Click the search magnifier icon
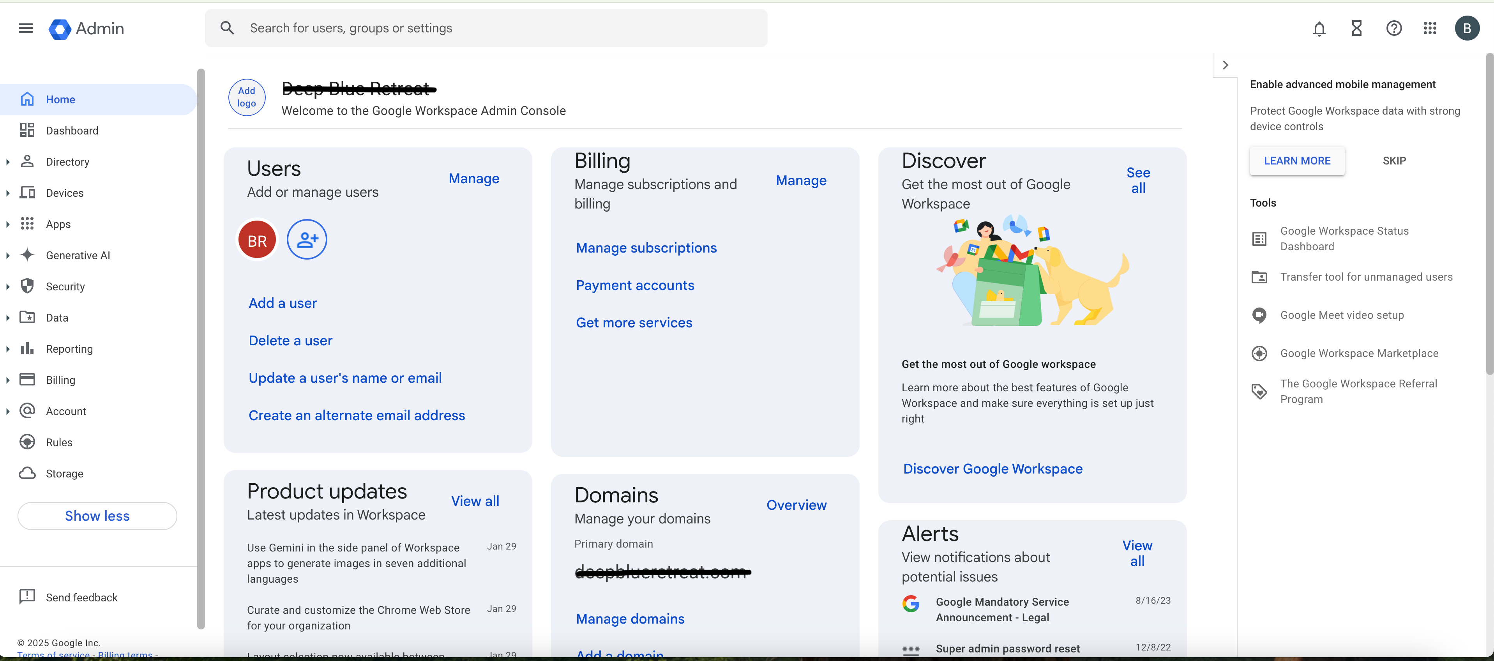Viewport: 1494px width, 661px height. pyautogui.click(x=227, y=28)
